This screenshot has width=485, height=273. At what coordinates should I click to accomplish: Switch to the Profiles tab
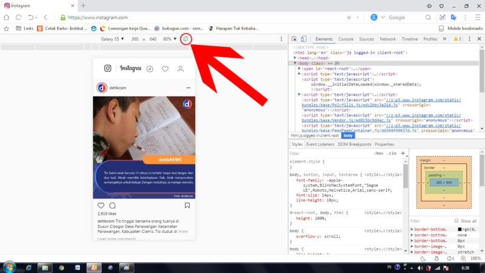point(430,39)
